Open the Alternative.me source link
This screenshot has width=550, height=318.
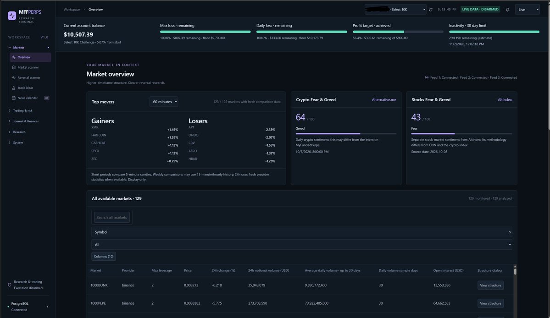click(x=384, y=100)
